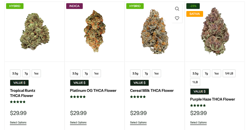Add Cereal Milk to wishlist heart

[x=177, y=18]
